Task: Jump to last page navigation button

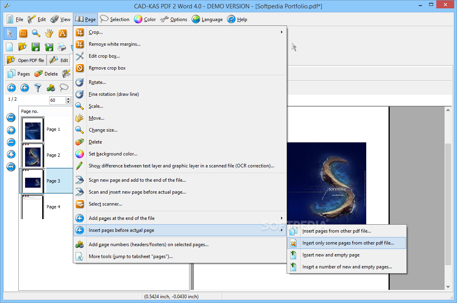Action: (x=11, y=167)
